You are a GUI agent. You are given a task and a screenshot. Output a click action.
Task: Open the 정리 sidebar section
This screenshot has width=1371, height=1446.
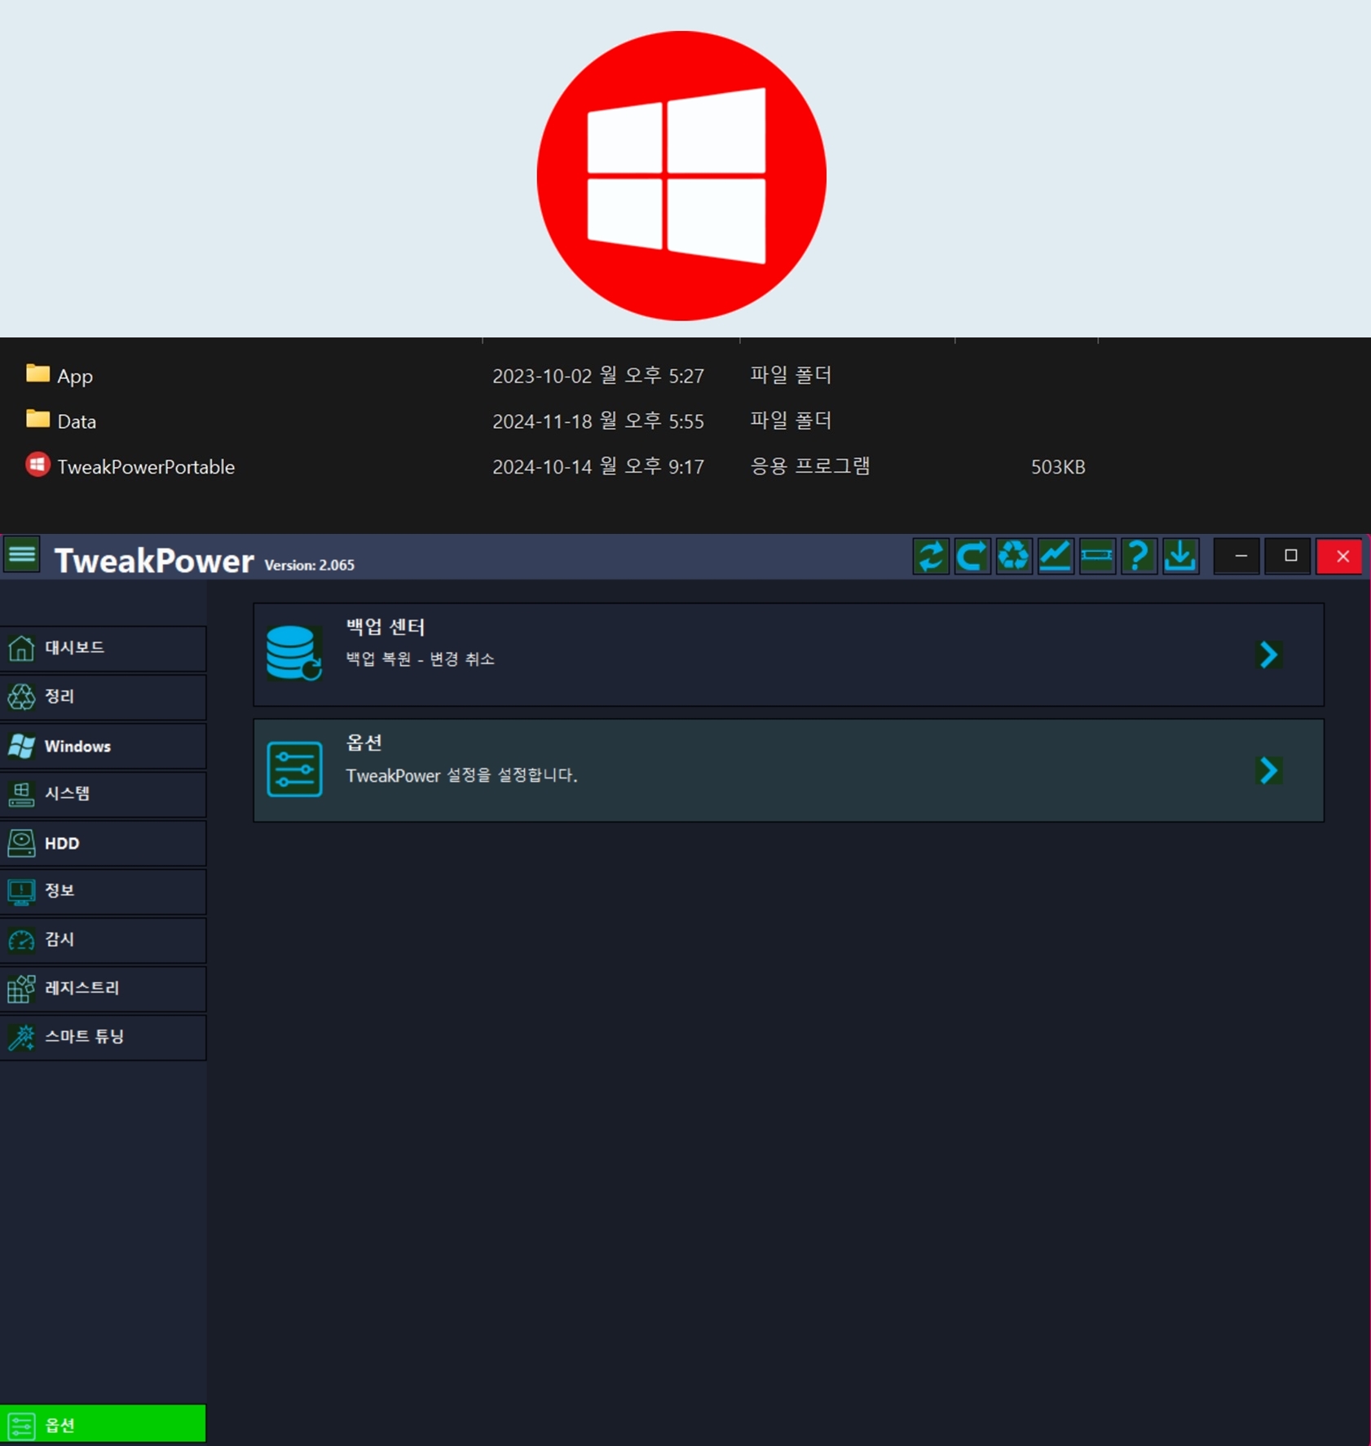point(103,697)
